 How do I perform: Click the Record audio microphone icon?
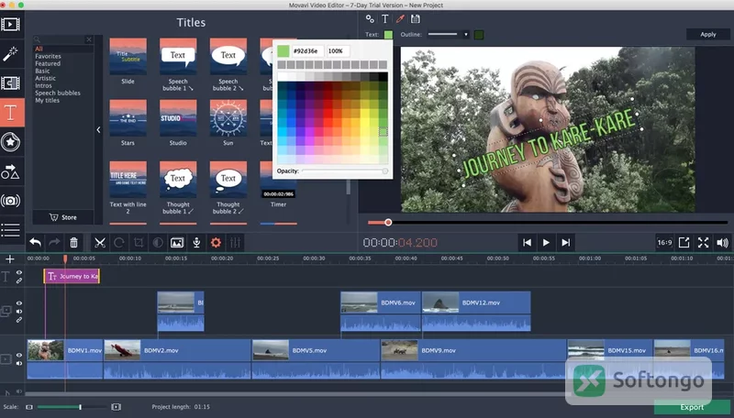point(196,242)
